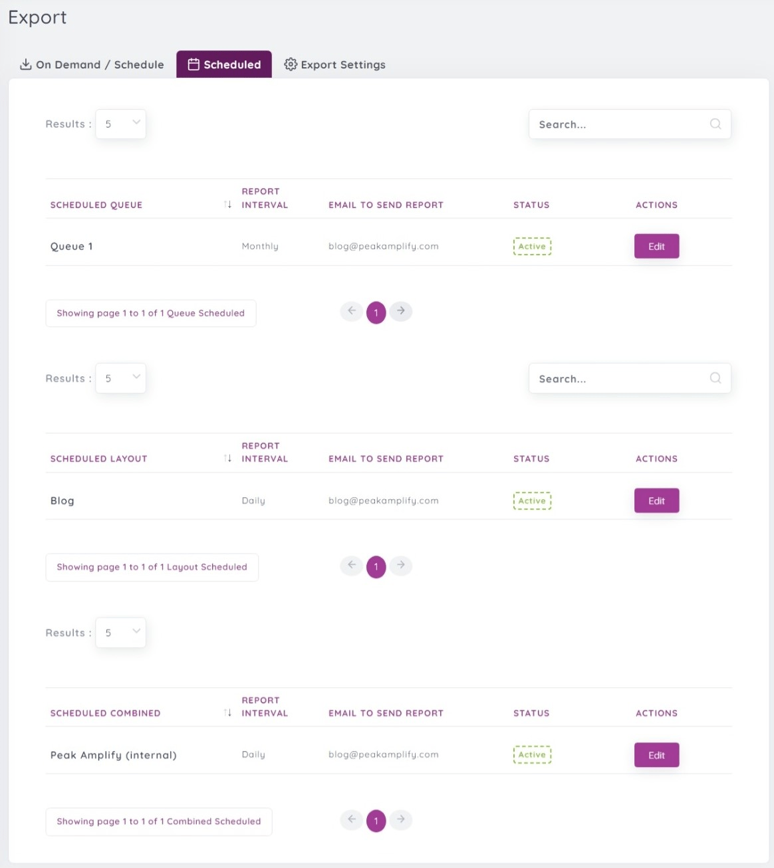Open Results dropdown above Scheduled Layout table
This screenshot has width=774, height=868.
coord(121,378)
